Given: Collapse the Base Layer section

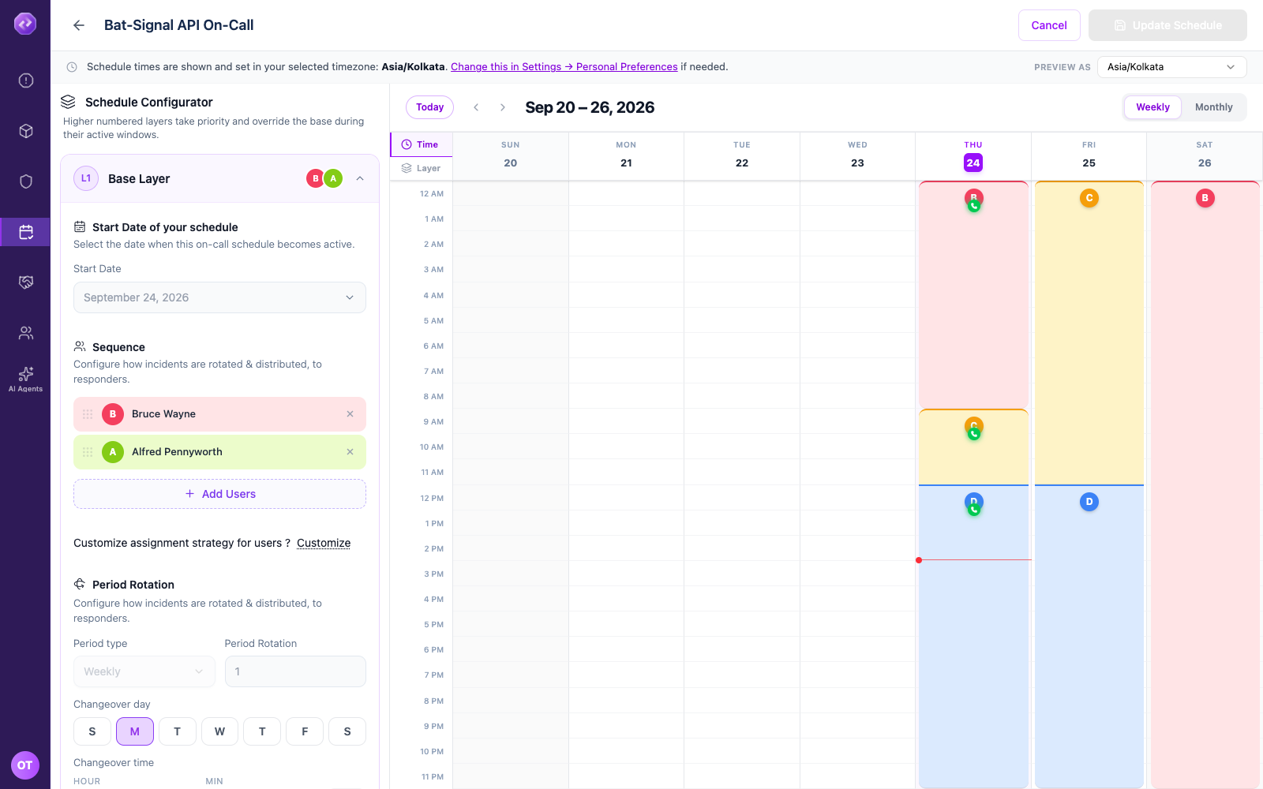Looking at the screenshot, I should click(x=360, y=178).
